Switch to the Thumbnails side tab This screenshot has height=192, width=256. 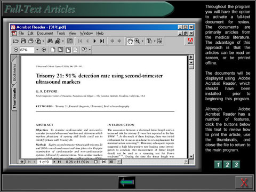pyautogui.click(x=14, y=98)
